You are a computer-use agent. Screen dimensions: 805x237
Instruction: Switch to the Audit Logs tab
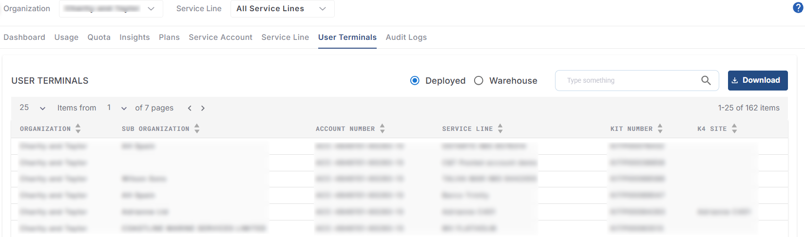point(406,37)
